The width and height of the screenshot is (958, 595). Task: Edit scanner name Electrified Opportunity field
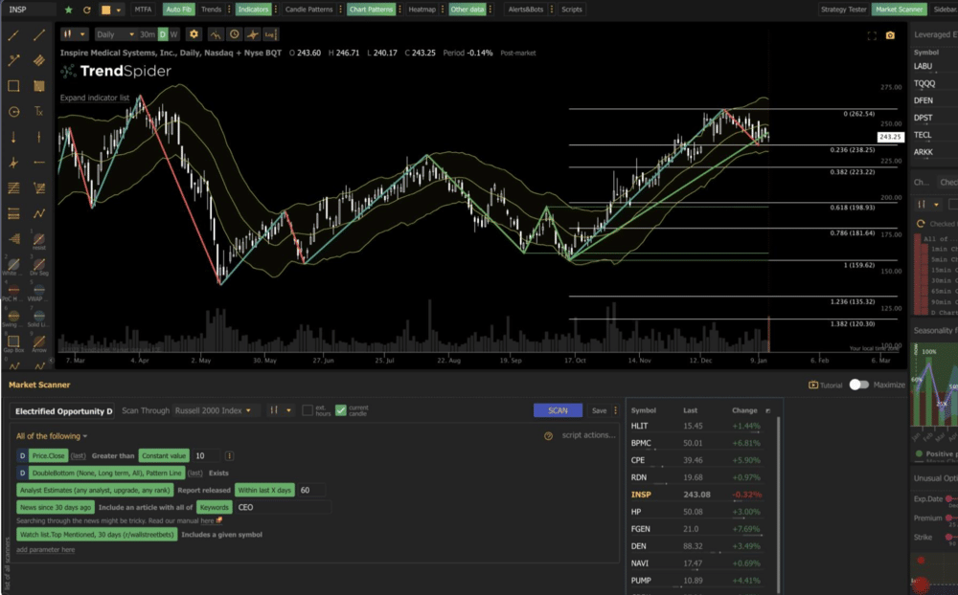(x=63, y=411)
